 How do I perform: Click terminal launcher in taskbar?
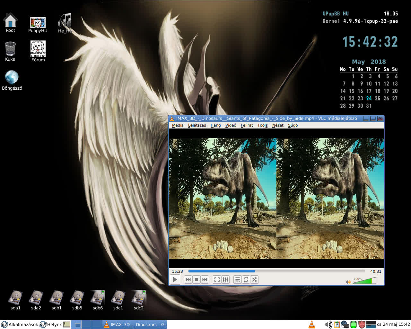67,325
